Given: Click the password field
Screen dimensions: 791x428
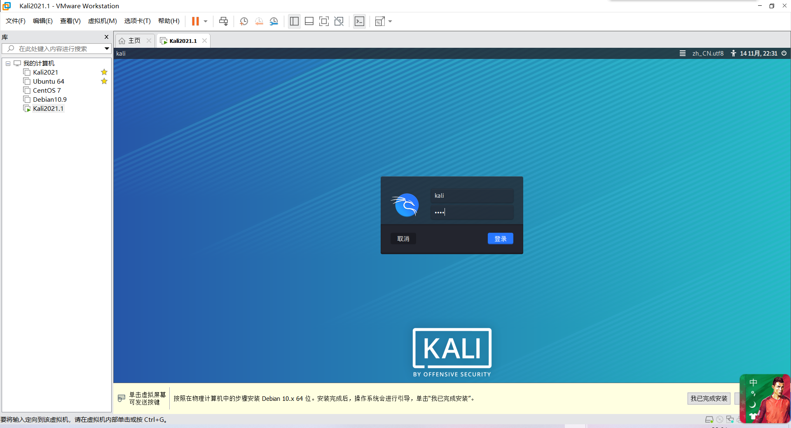Looking at the screenshot, I should [x=472, y=212].
